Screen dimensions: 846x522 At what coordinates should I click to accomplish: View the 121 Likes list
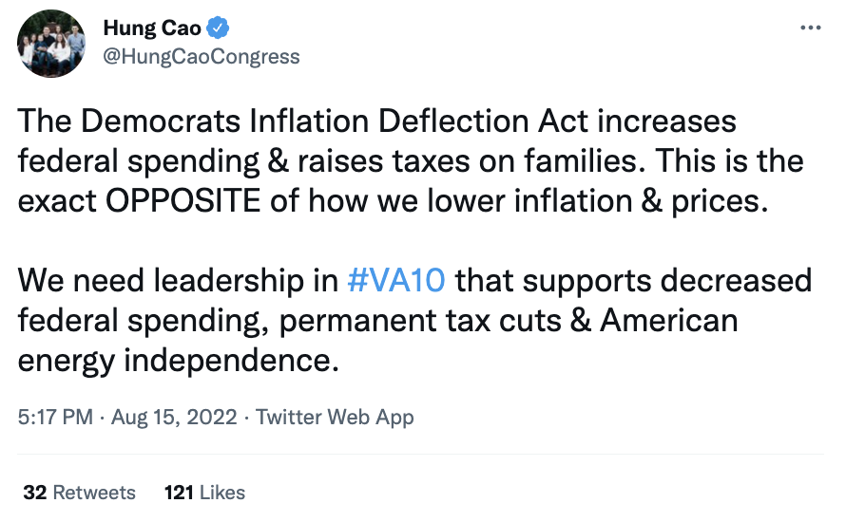[x=204, y=493]
